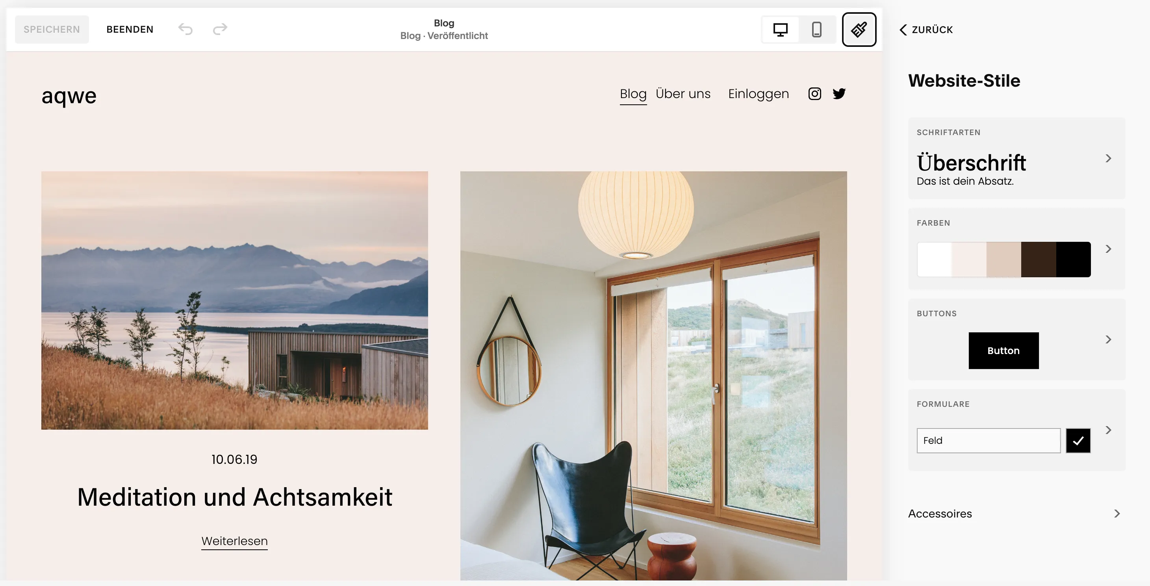Follow the Weiterlesen link
This screenshot has height=586, width=1150.
pyautogui.click(x=234, y=541)
